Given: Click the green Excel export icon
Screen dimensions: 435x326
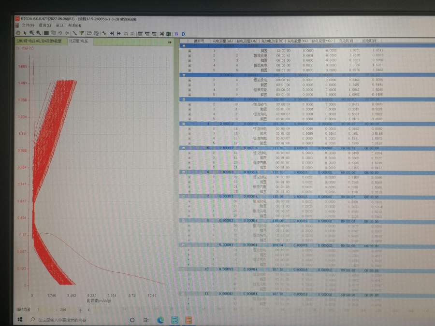Looking at the screenshot, I should [x=169, y=34].
